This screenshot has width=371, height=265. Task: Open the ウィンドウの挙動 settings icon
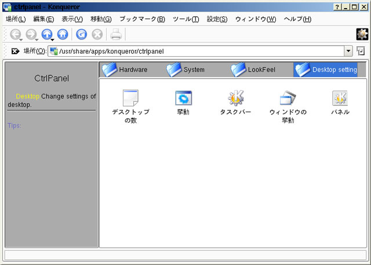coord(288,98)
